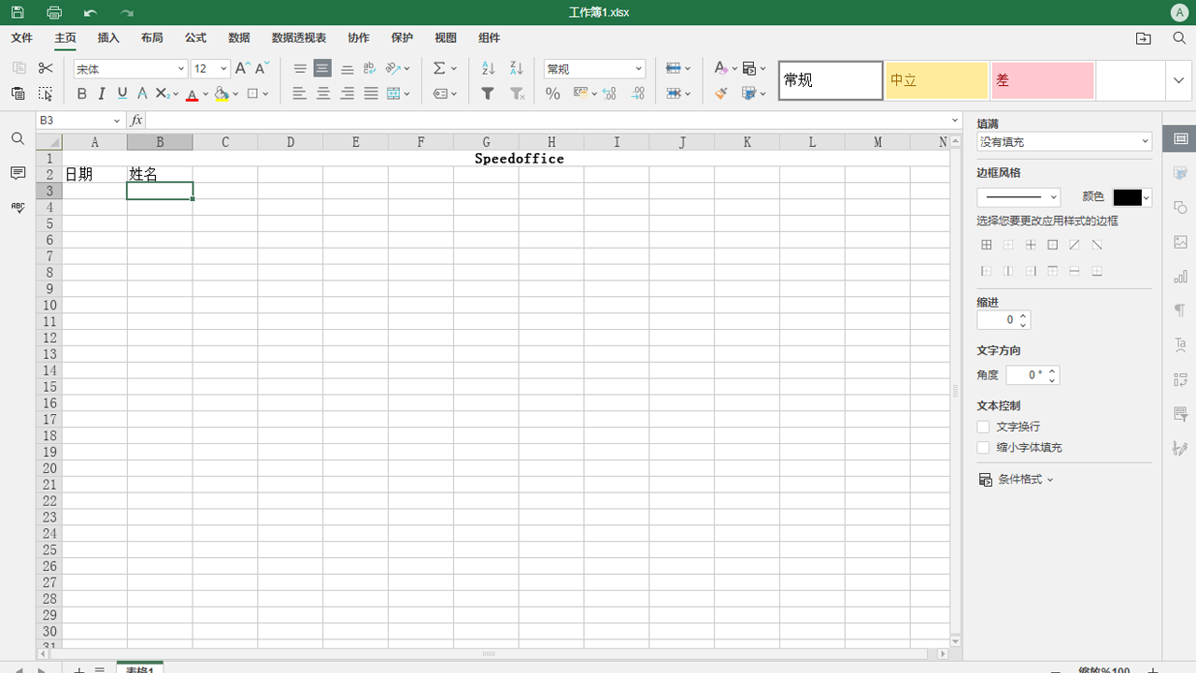
Task: Switch to the 插入 ribbon tab
Action: click(107, 37)
